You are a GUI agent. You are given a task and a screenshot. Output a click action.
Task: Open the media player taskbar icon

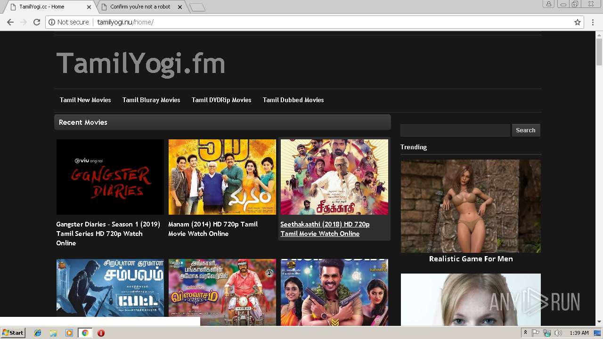(69, 333)
